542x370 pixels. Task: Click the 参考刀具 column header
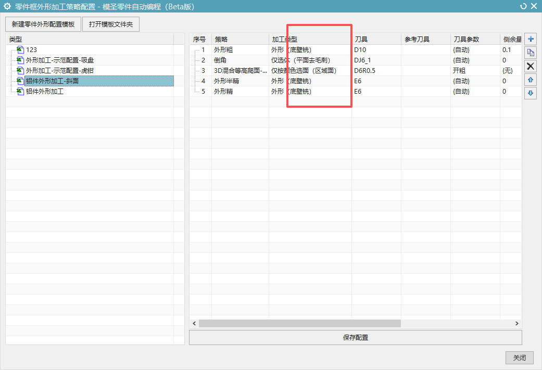[x=426, y=40]
